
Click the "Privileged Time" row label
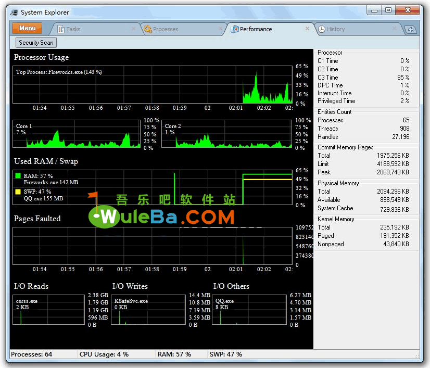pos(336,101)
